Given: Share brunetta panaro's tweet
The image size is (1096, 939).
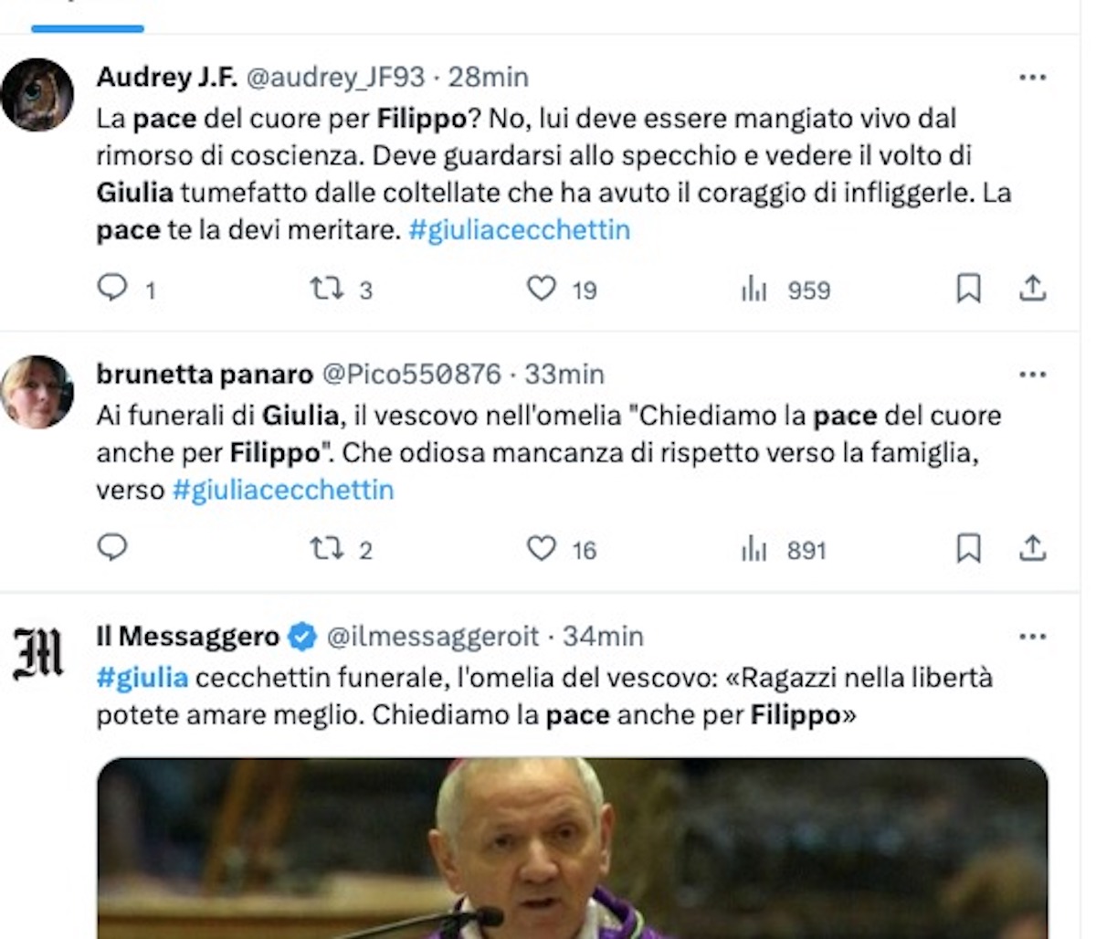Looking at the screenshot, I should tap(1032, 548).
